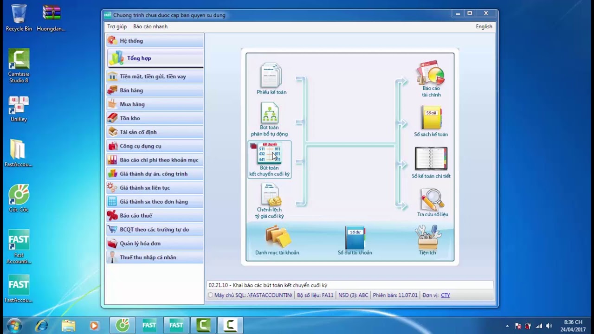This screenshot has height=334, width=594.
Task: Open lower FastAccou... desktop shortcut
Action: pyautogui.click(x=19, y=289)
